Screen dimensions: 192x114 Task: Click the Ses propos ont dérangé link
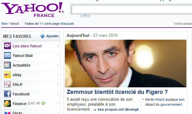[118, 109]
